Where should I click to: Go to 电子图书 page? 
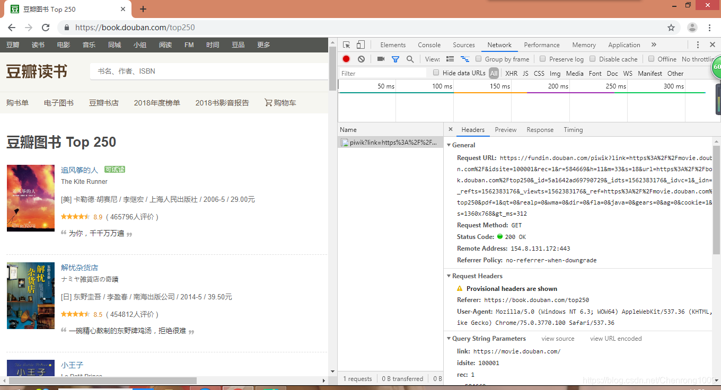coord(59,103)
